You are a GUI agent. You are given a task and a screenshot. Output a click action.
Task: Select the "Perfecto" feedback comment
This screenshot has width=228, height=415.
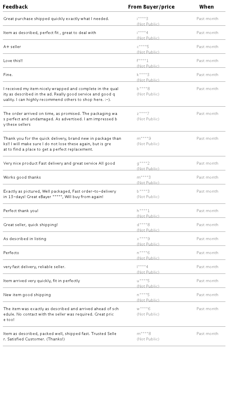pos(11,253)
